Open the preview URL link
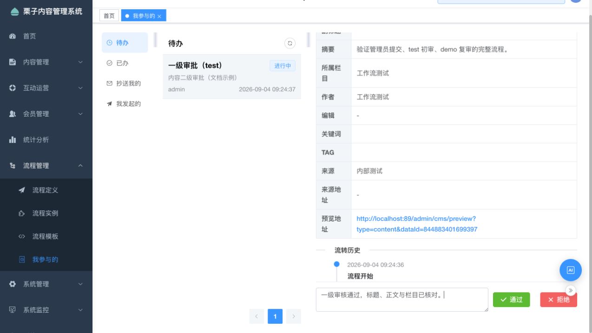This screenshot has width=592, height=333. click(x=417, y=224)
